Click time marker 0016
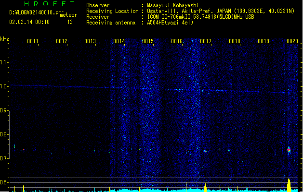 pos(177,41)
